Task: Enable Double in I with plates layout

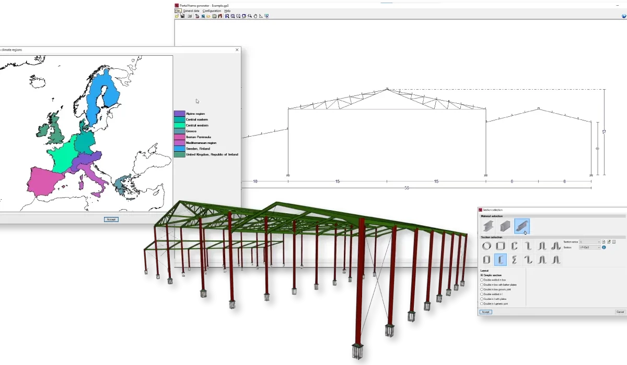Action: pos(482,299)
